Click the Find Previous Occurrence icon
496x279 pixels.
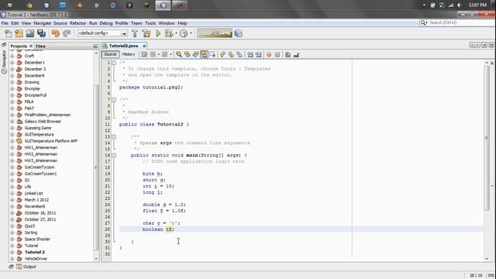pos(188,54)
